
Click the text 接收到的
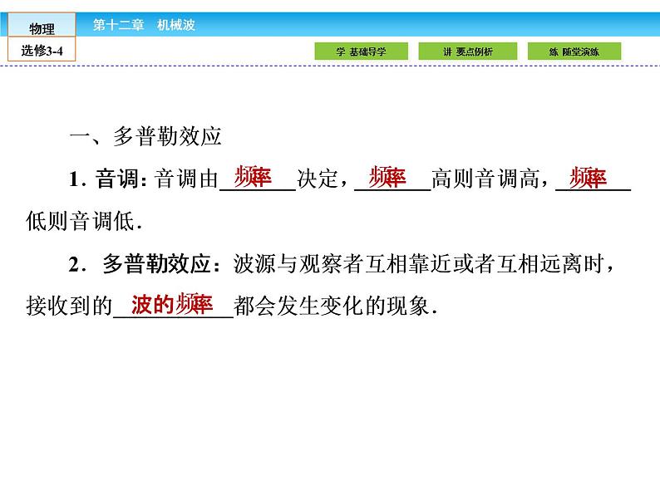(x=70, y=306)
